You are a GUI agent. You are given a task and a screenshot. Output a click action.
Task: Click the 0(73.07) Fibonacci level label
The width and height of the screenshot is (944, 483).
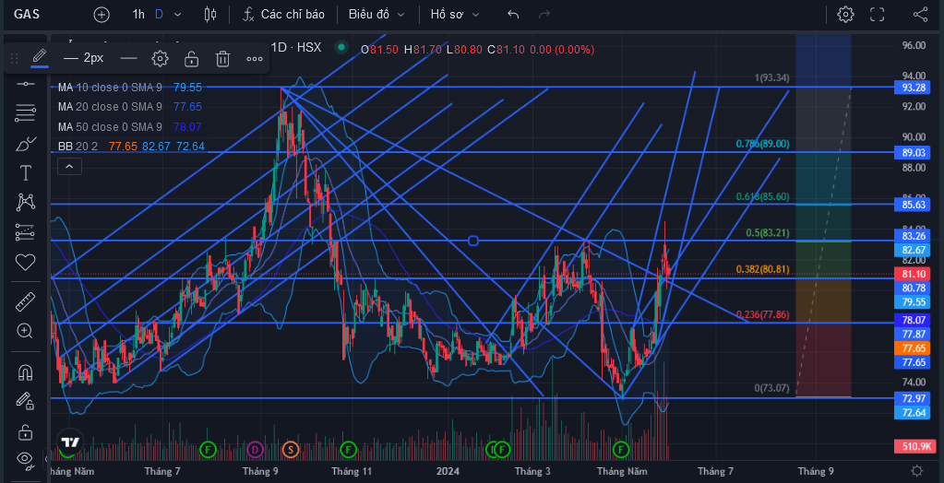click(771, 389)
